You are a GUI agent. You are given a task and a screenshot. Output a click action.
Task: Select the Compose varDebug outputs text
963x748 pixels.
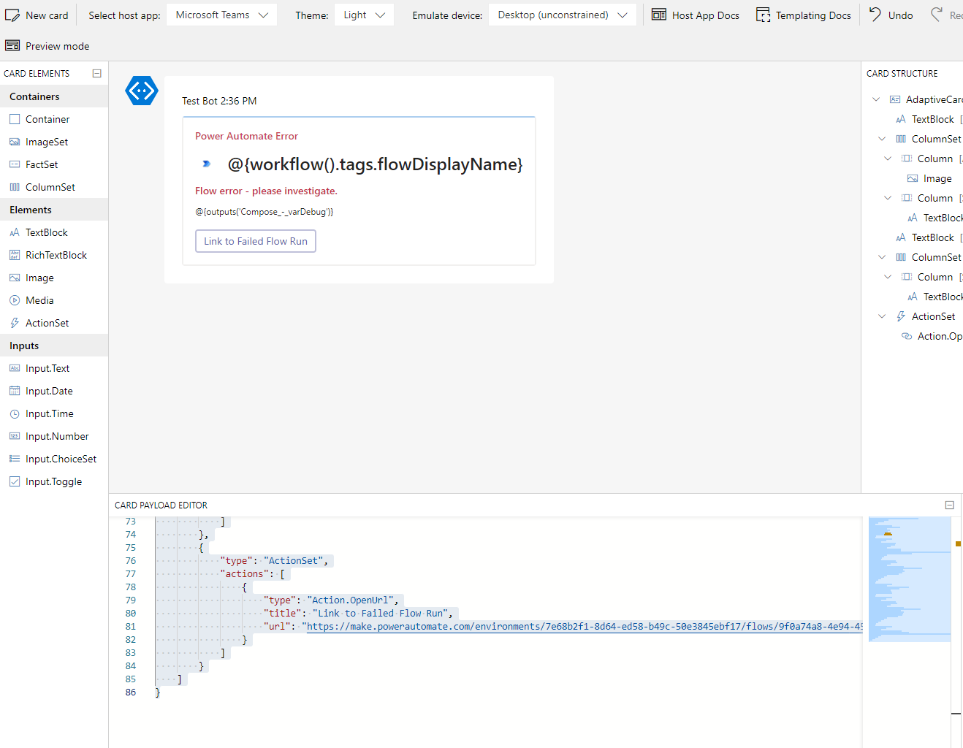pyautogui.click(x=264, y=212)
